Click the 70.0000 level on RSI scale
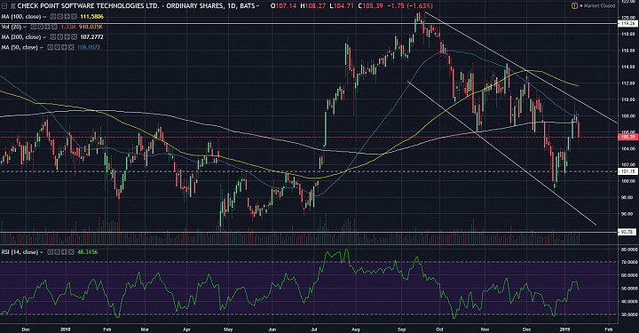The height and width of the screenshot is (333, 639). (628, 262)
